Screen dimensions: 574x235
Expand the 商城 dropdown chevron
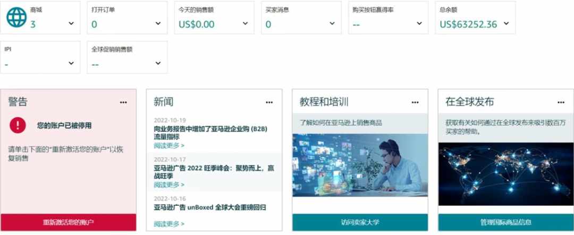[71, 23]
